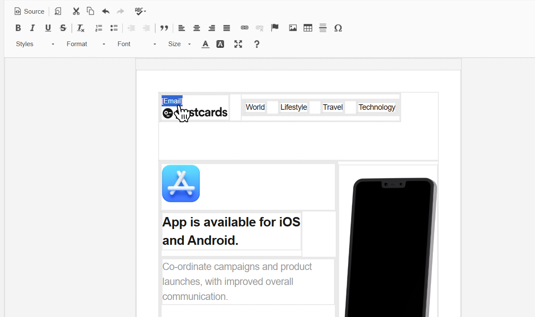Open the text color picker
This screenshot has height=317, width=535.
(205, 44)
